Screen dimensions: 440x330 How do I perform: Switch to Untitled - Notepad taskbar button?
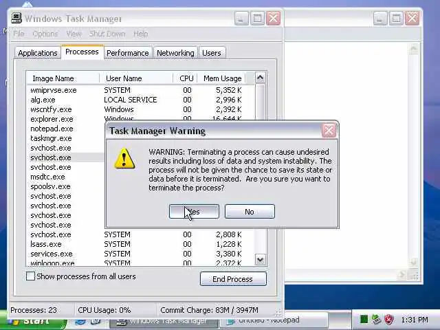click(274, 320)
